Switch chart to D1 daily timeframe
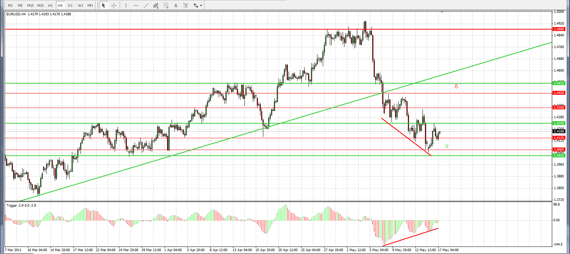 (x=70, y=5)
